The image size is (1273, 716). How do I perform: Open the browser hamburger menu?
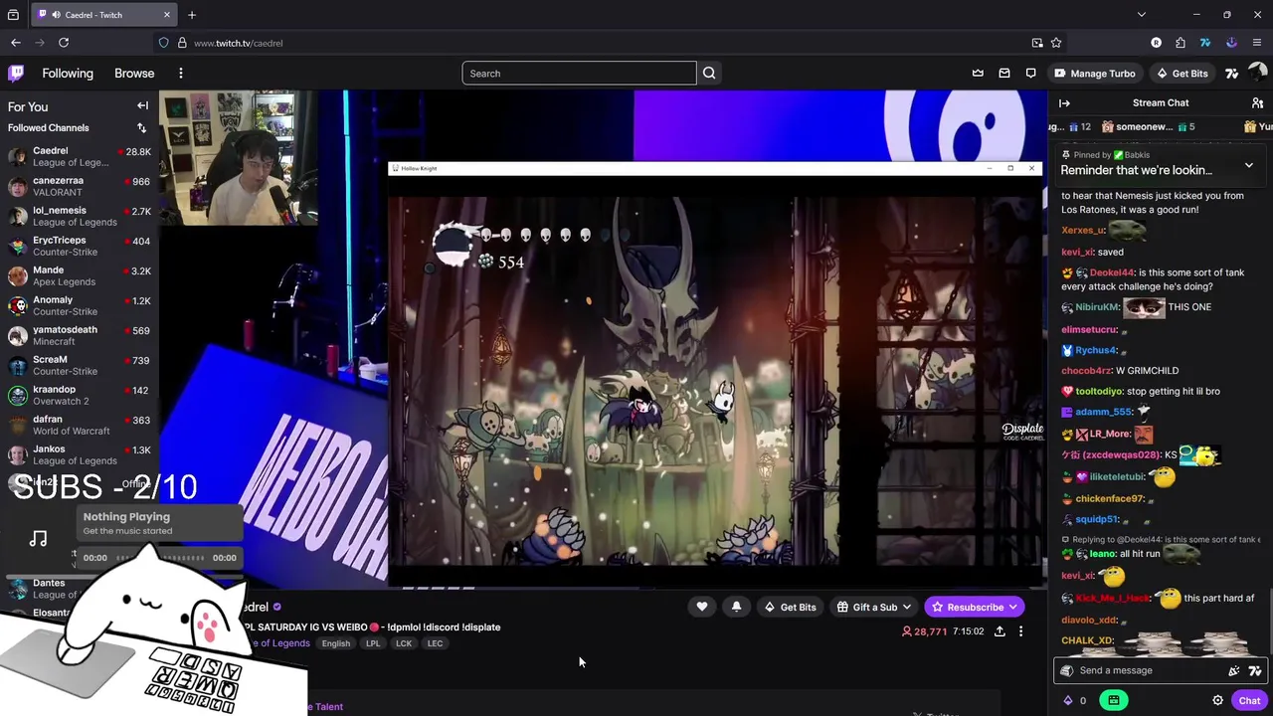click(1257, 43)
